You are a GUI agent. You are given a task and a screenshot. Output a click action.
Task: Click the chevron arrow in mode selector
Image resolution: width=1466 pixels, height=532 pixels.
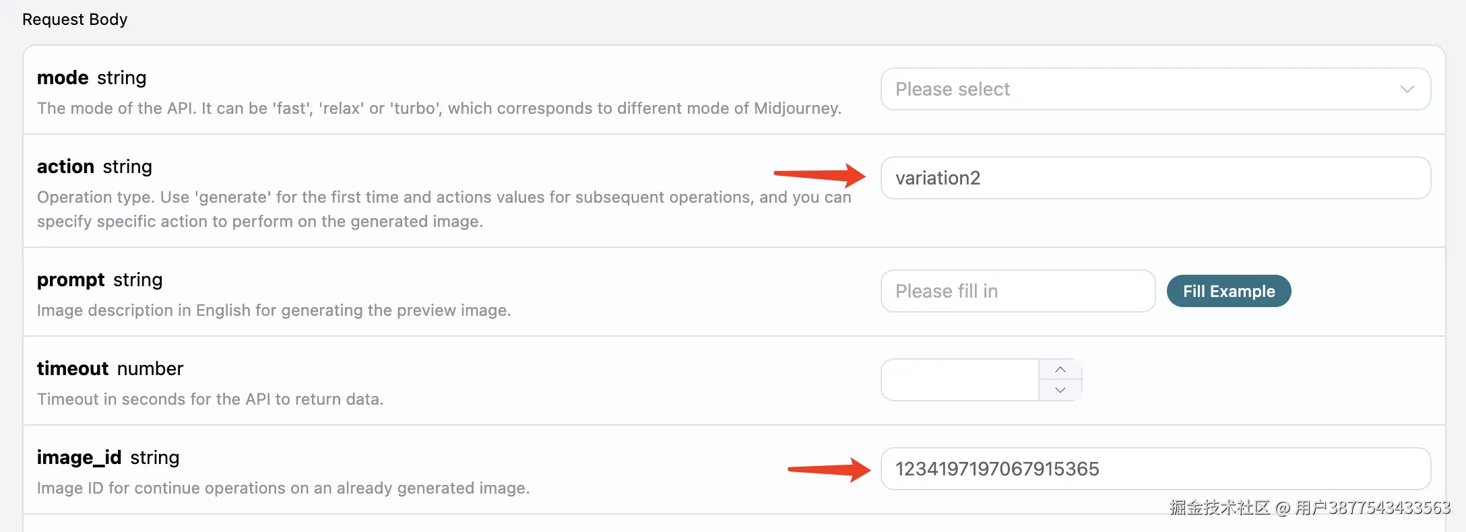pos(1407,89)
